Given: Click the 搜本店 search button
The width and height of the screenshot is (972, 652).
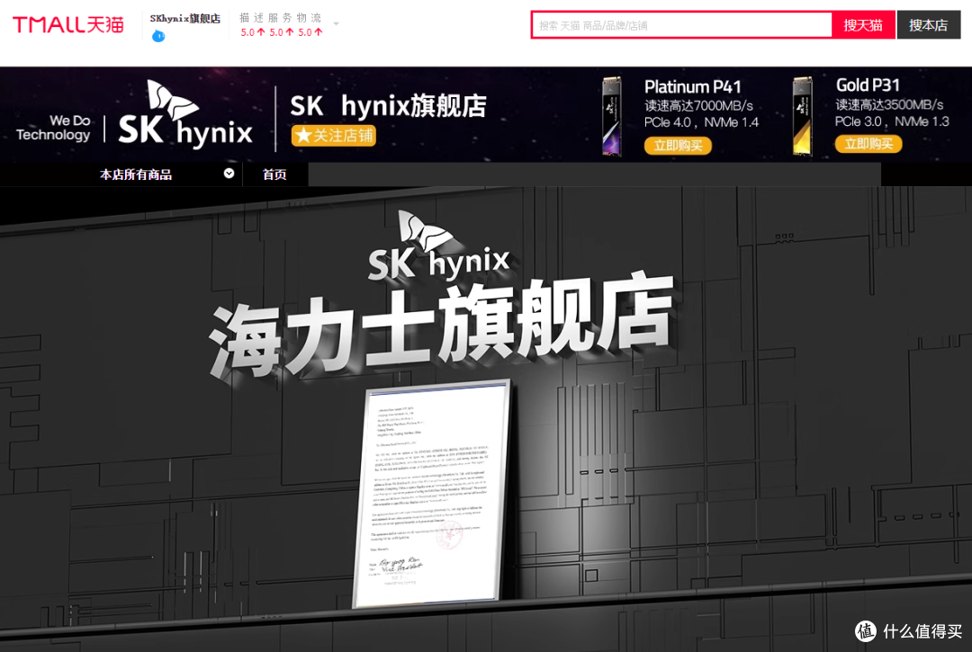Looking at the screenshot, I should pos(928,25).
